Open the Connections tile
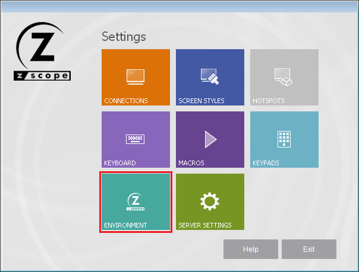The height and width of the screenshot is (272, 359). 136,78
